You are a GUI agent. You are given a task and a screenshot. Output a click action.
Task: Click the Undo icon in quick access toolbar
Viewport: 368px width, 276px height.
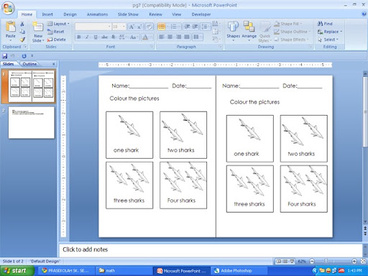(13, 56)
